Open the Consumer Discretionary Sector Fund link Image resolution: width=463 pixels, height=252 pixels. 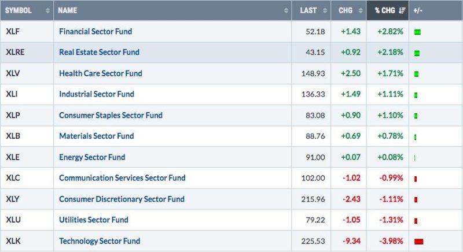[122, 199]
